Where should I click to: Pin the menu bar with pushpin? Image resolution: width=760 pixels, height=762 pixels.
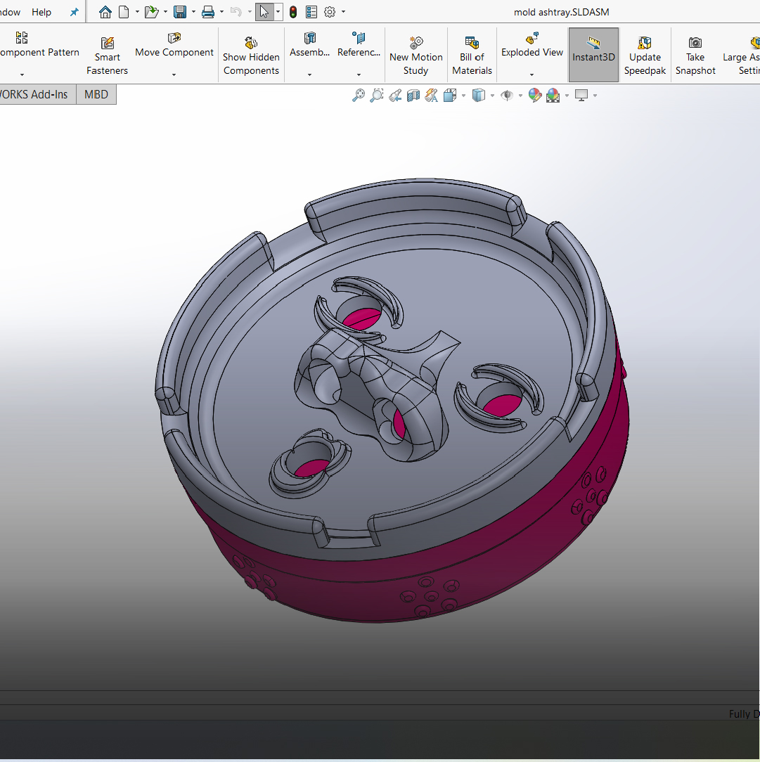tap(74, 12)
